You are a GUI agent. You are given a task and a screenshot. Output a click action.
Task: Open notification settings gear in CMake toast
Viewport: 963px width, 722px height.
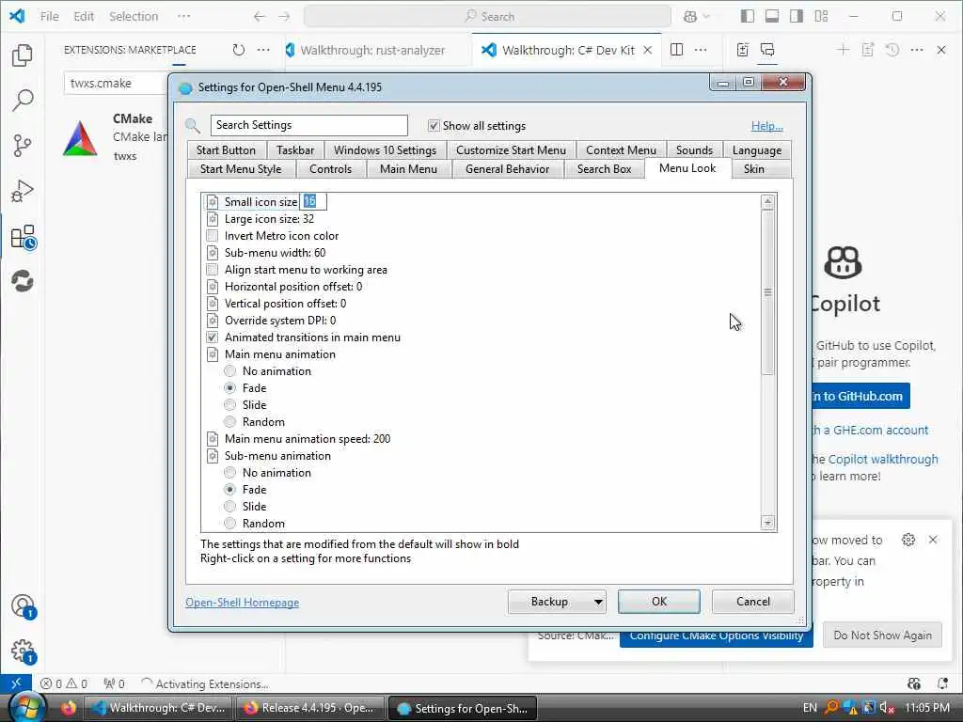(908, 540)
